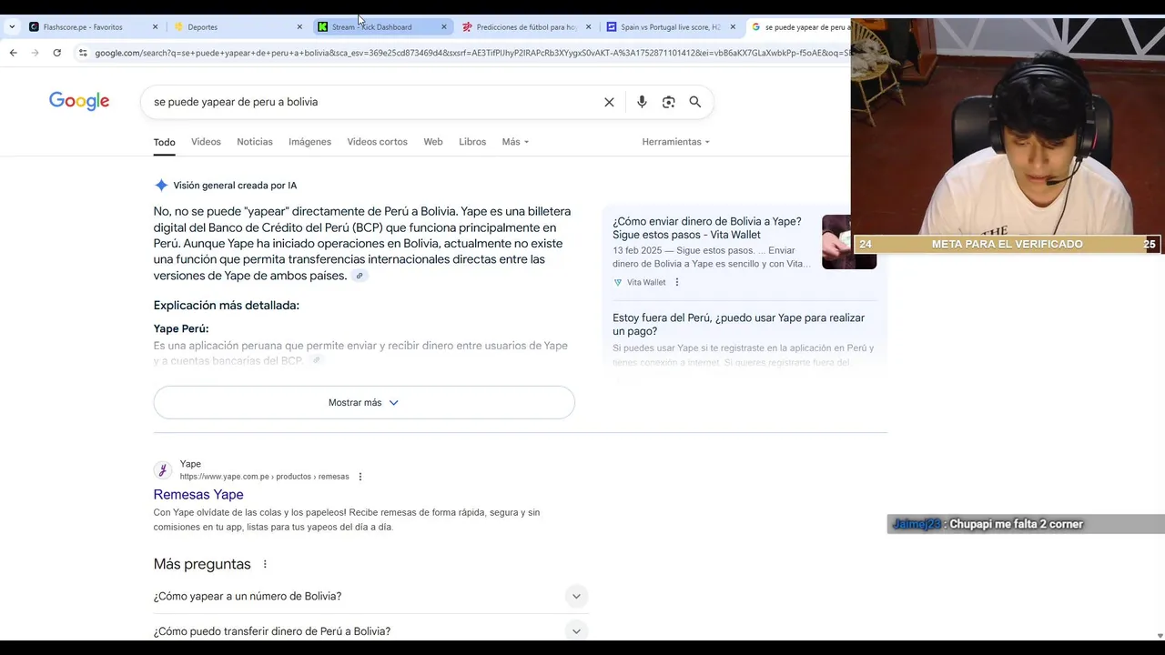Close the Deportes tab
Viewport: 1165px width, 655px height.
[299, 27]
